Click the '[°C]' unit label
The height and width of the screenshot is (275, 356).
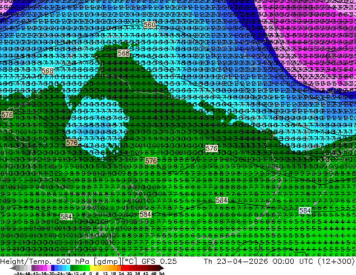pyautogui.click(x=130, y=262)
